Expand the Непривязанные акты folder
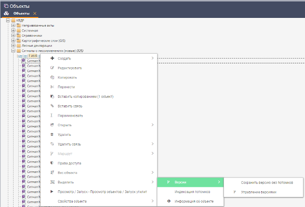 13,26
